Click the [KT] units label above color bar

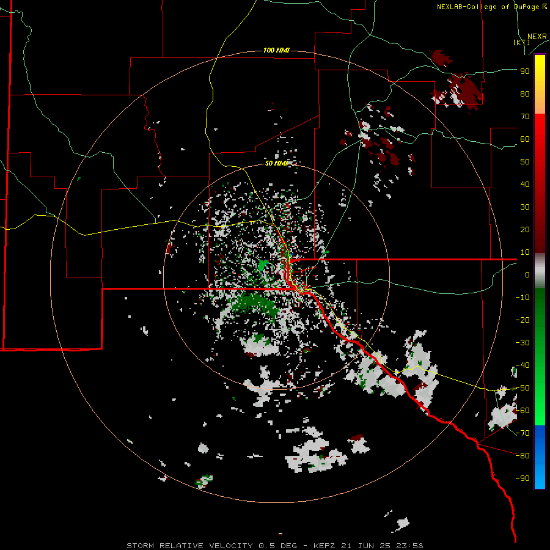point(521,42)
